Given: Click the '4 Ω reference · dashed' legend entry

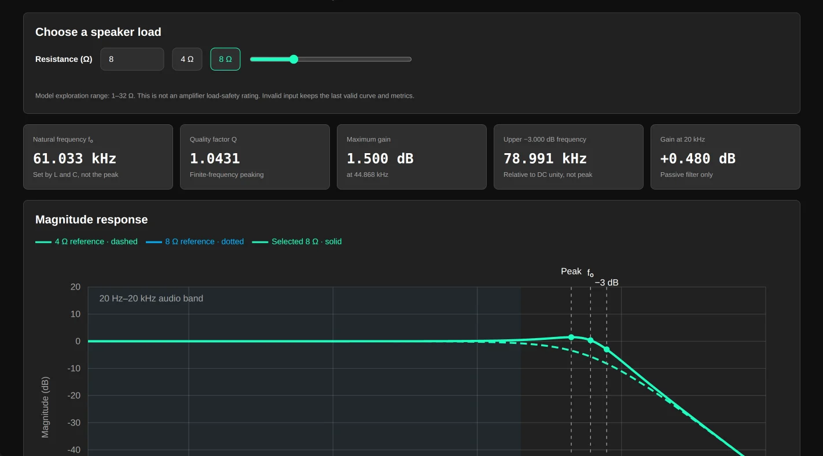Looking at the screenshot, I should pos(87,242).
